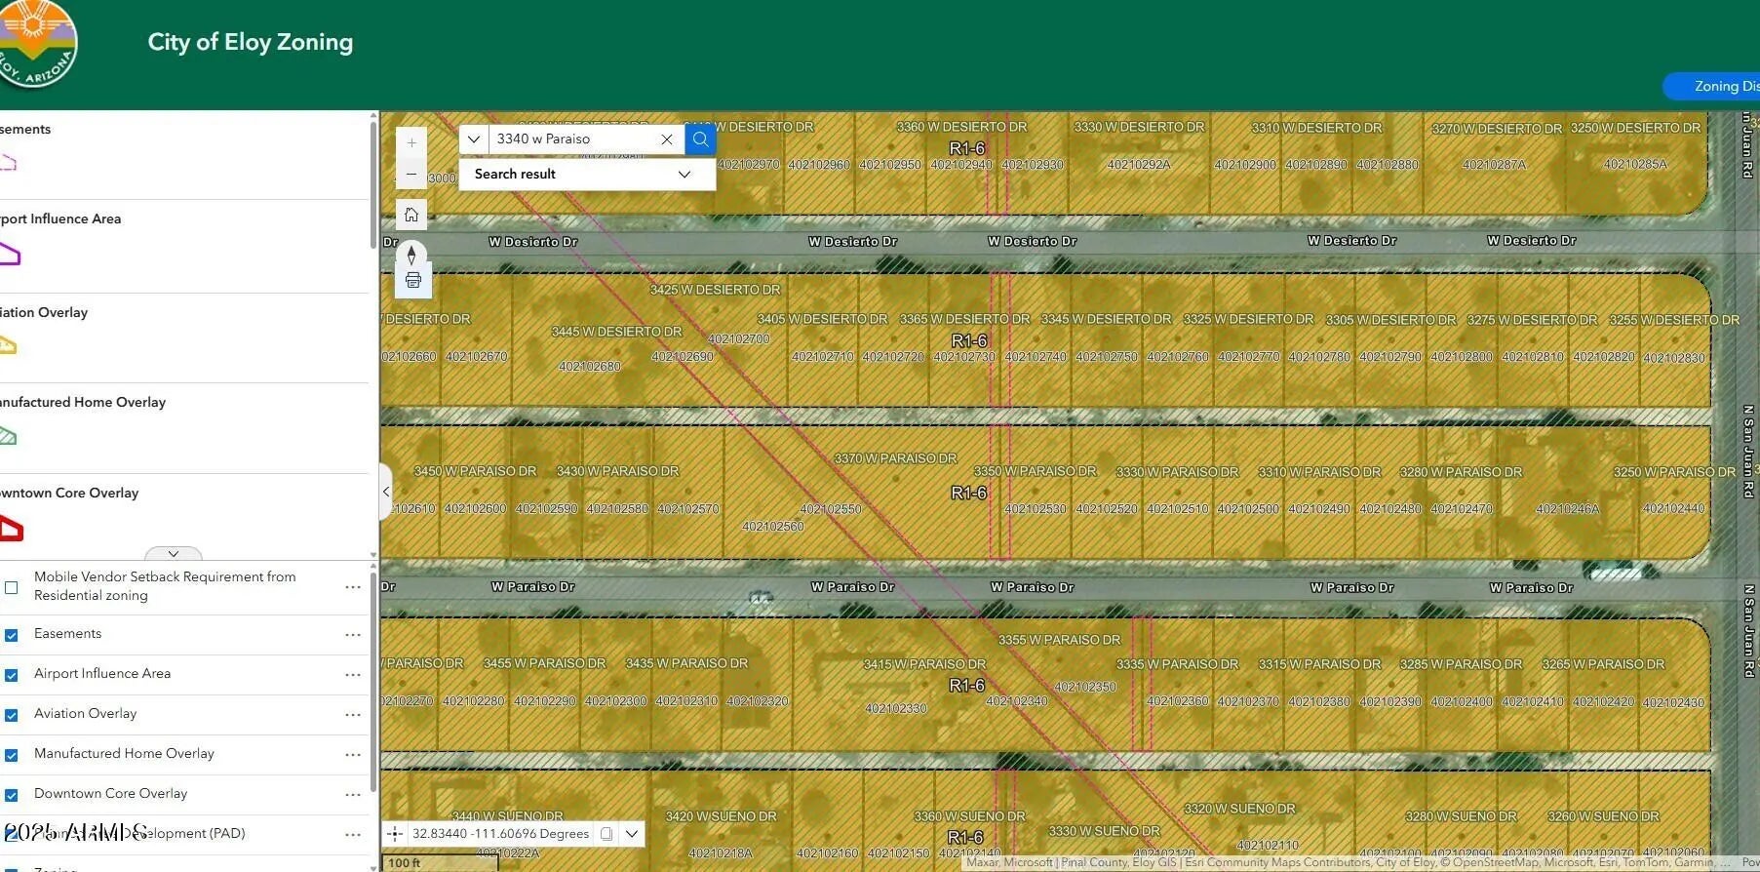Copy the displayed coordinates
This screenshot has height=872, width=1760.
606,834
